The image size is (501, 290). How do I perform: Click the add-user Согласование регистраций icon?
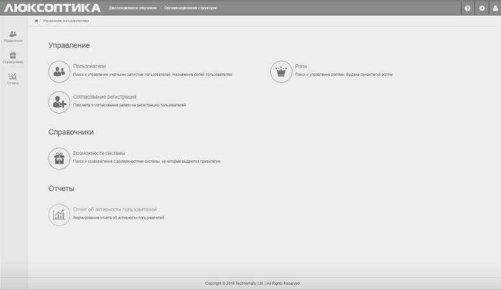[59, 103]
